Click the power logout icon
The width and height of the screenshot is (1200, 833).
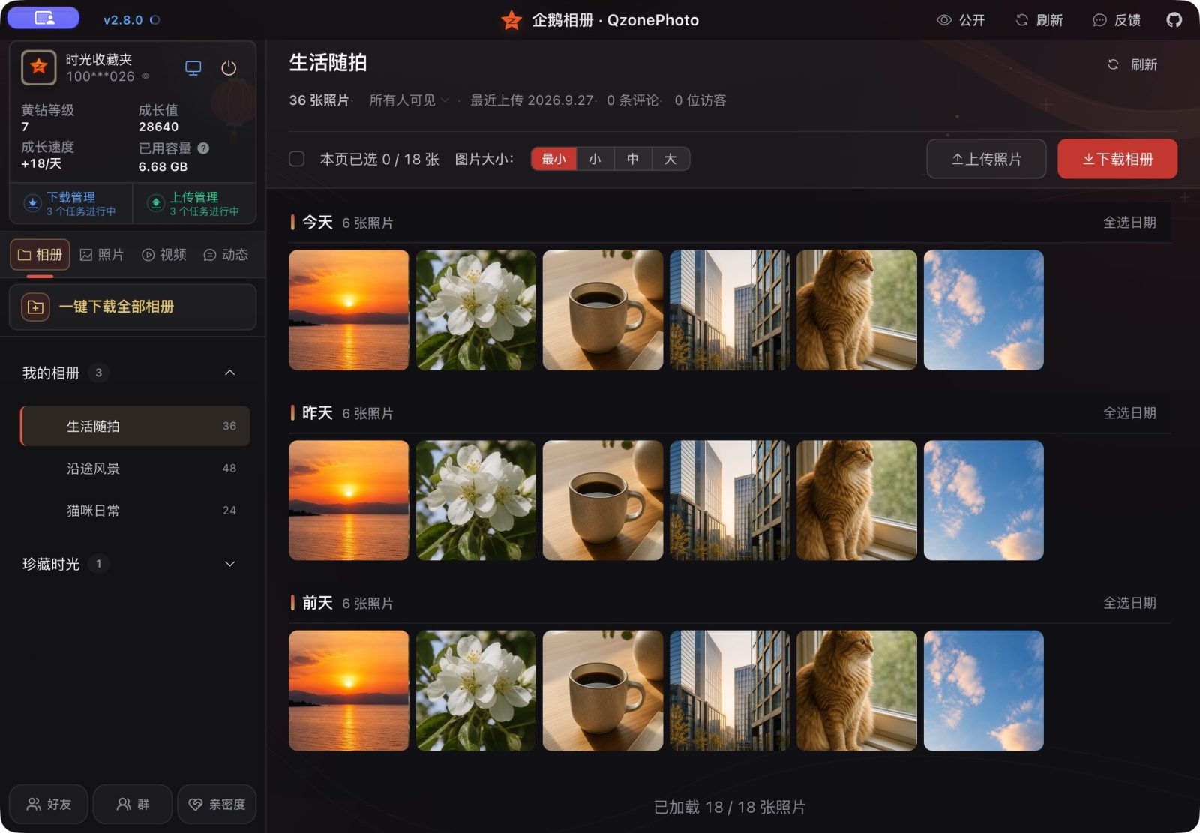click(x=229, y=68)
